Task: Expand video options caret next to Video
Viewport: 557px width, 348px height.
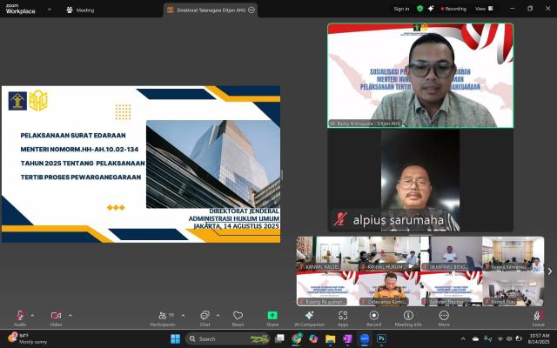Action: pyautogui.click(x=70, y=315)
